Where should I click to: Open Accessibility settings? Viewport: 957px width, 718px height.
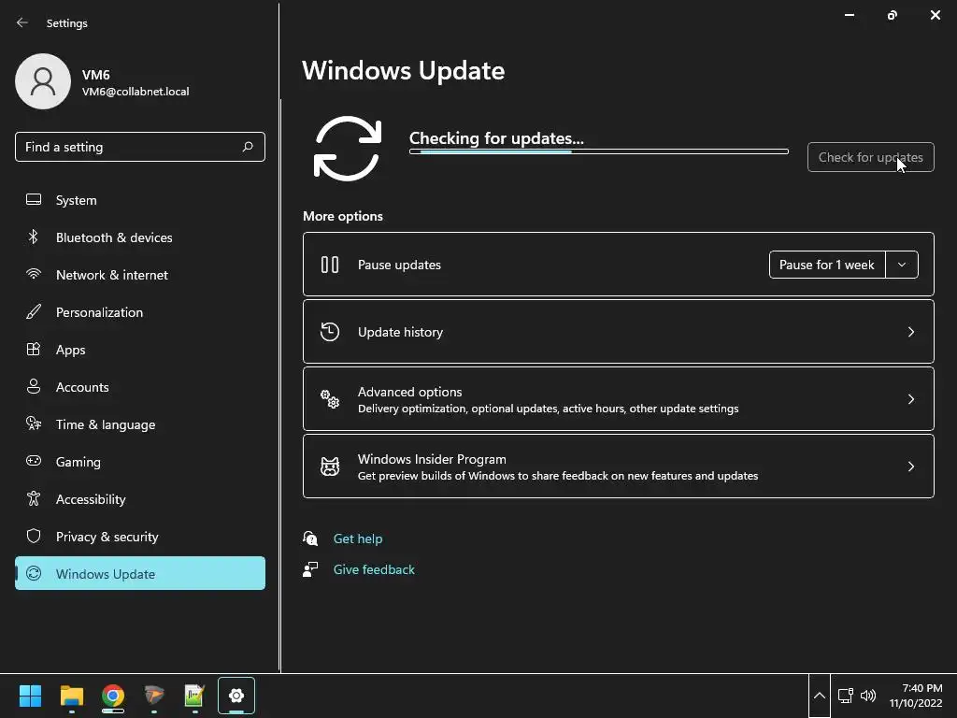[140, 499]
